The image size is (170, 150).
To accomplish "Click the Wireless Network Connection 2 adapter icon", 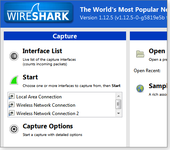I will [x=12, y=113].
